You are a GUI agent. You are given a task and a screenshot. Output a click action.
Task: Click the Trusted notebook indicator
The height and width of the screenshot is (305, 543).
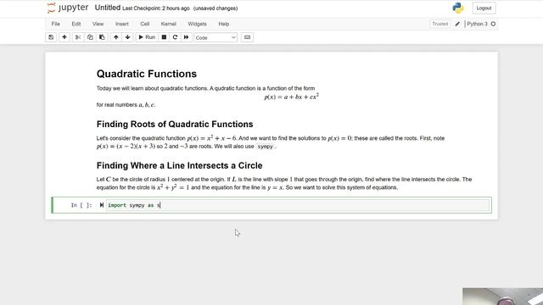pos(440,24)
